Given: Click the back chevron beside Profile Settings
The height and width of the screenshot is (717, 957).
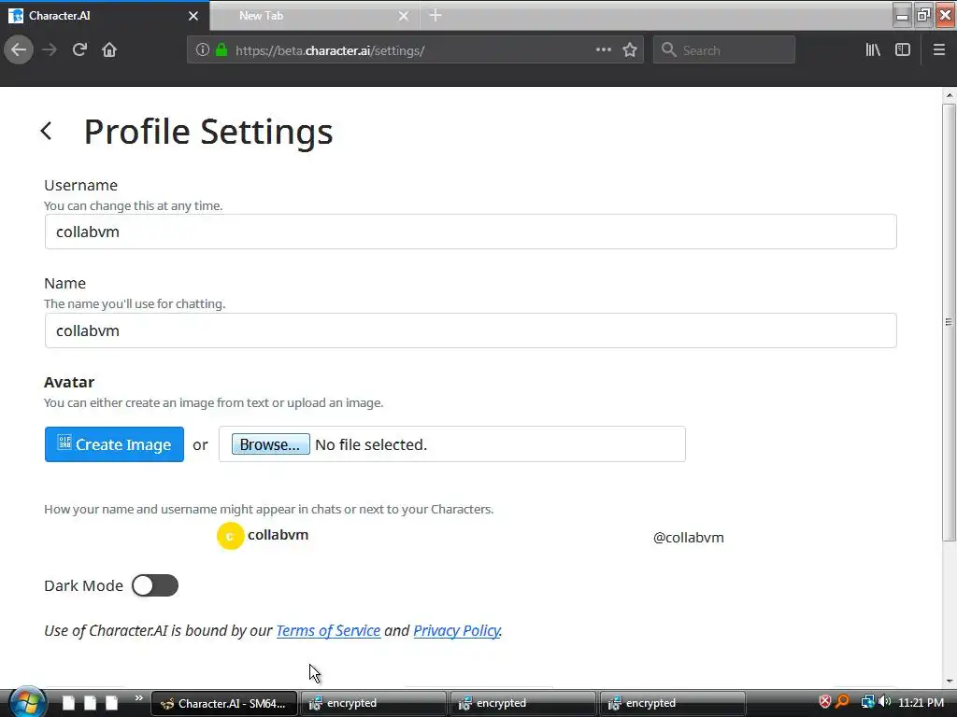Looking at the screenshot, I should tap(46, 131).
